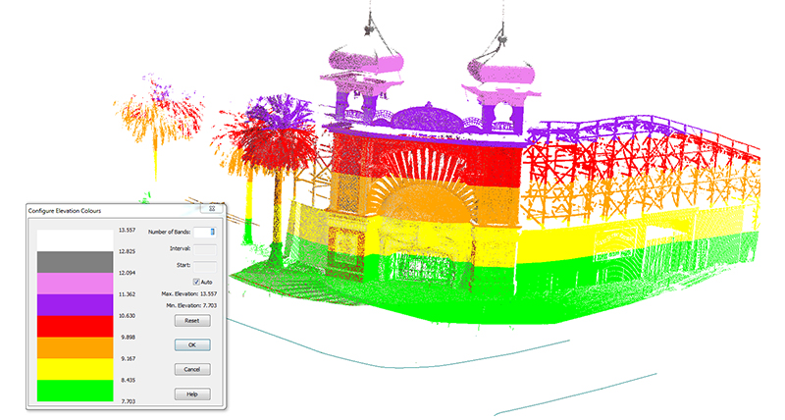785x420 pixels.
Task: Select the red elevation colour band
Action: point(75,327)
